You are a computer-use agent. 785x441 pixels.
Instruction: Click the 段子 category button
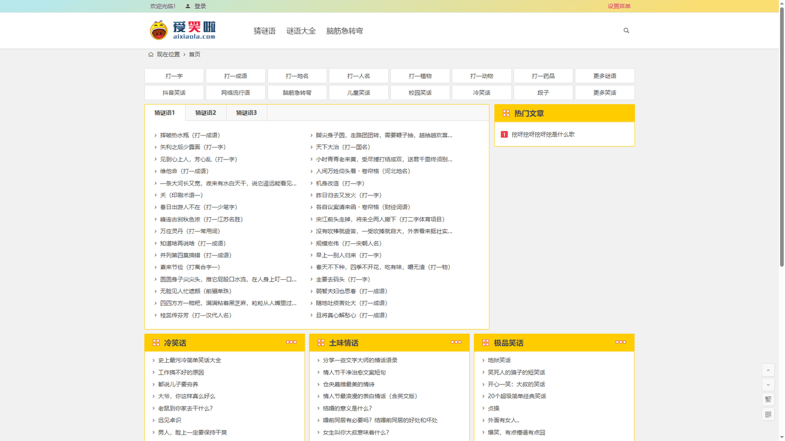pos(544,93)
